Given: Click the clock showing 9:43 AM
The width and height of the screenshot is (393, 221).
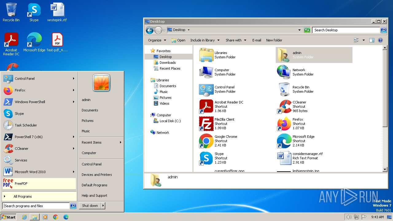Looking at the screenshot, I should click(x=377, y=217).
